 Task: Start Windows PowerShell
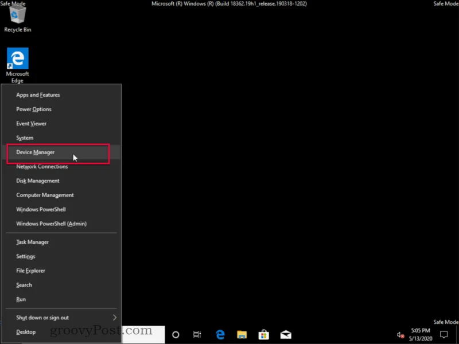[61, 209]
